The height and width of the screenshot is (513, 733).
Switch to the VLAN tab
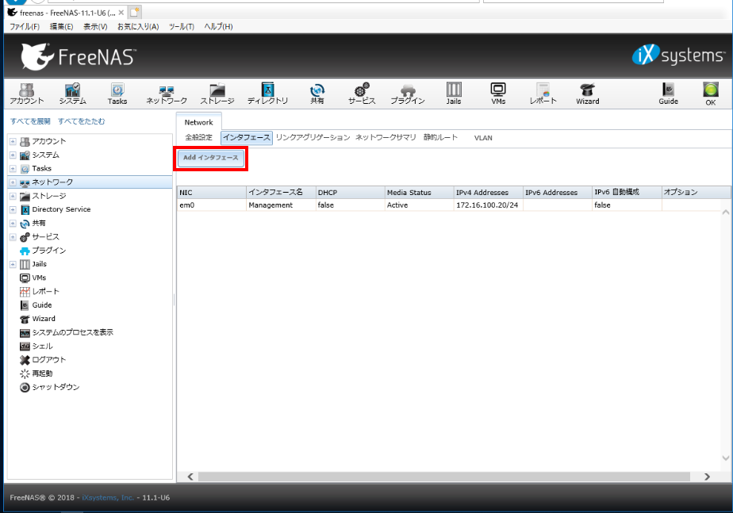tap(483, 138)
